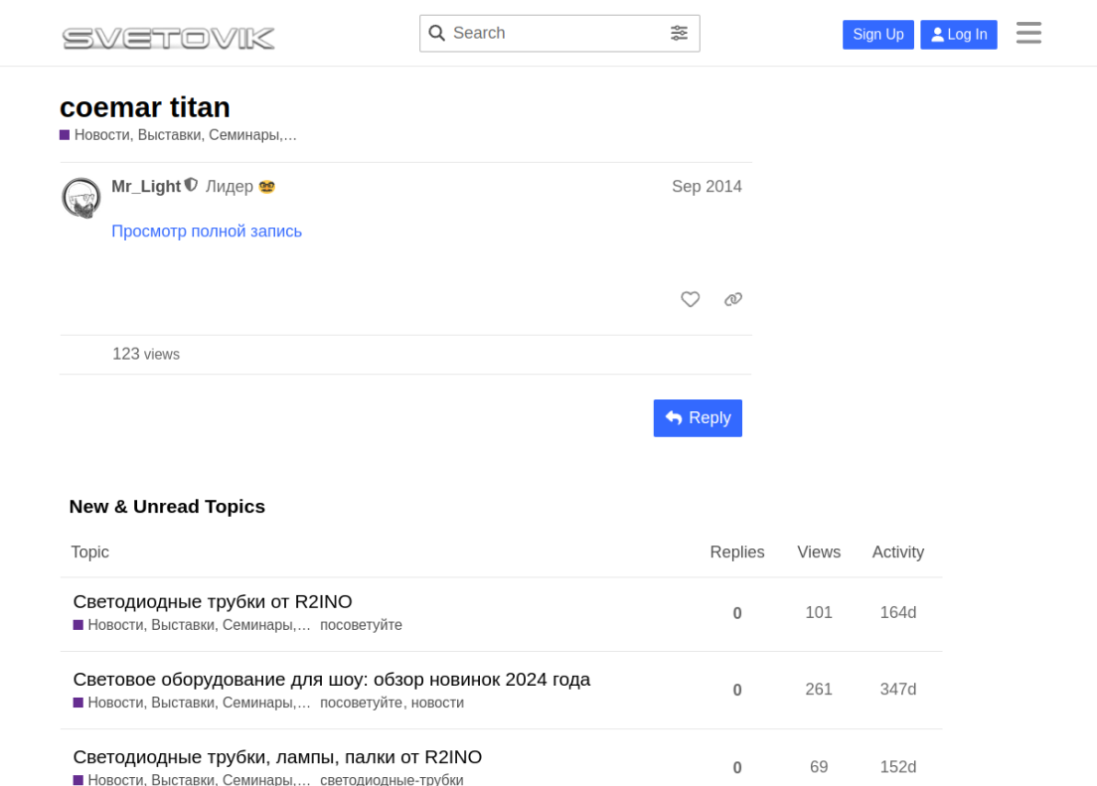Click the New & Unread Topics heading
Image resolution: width=1097 pixels, height=786 pixels.
click(x=167, y=507)
